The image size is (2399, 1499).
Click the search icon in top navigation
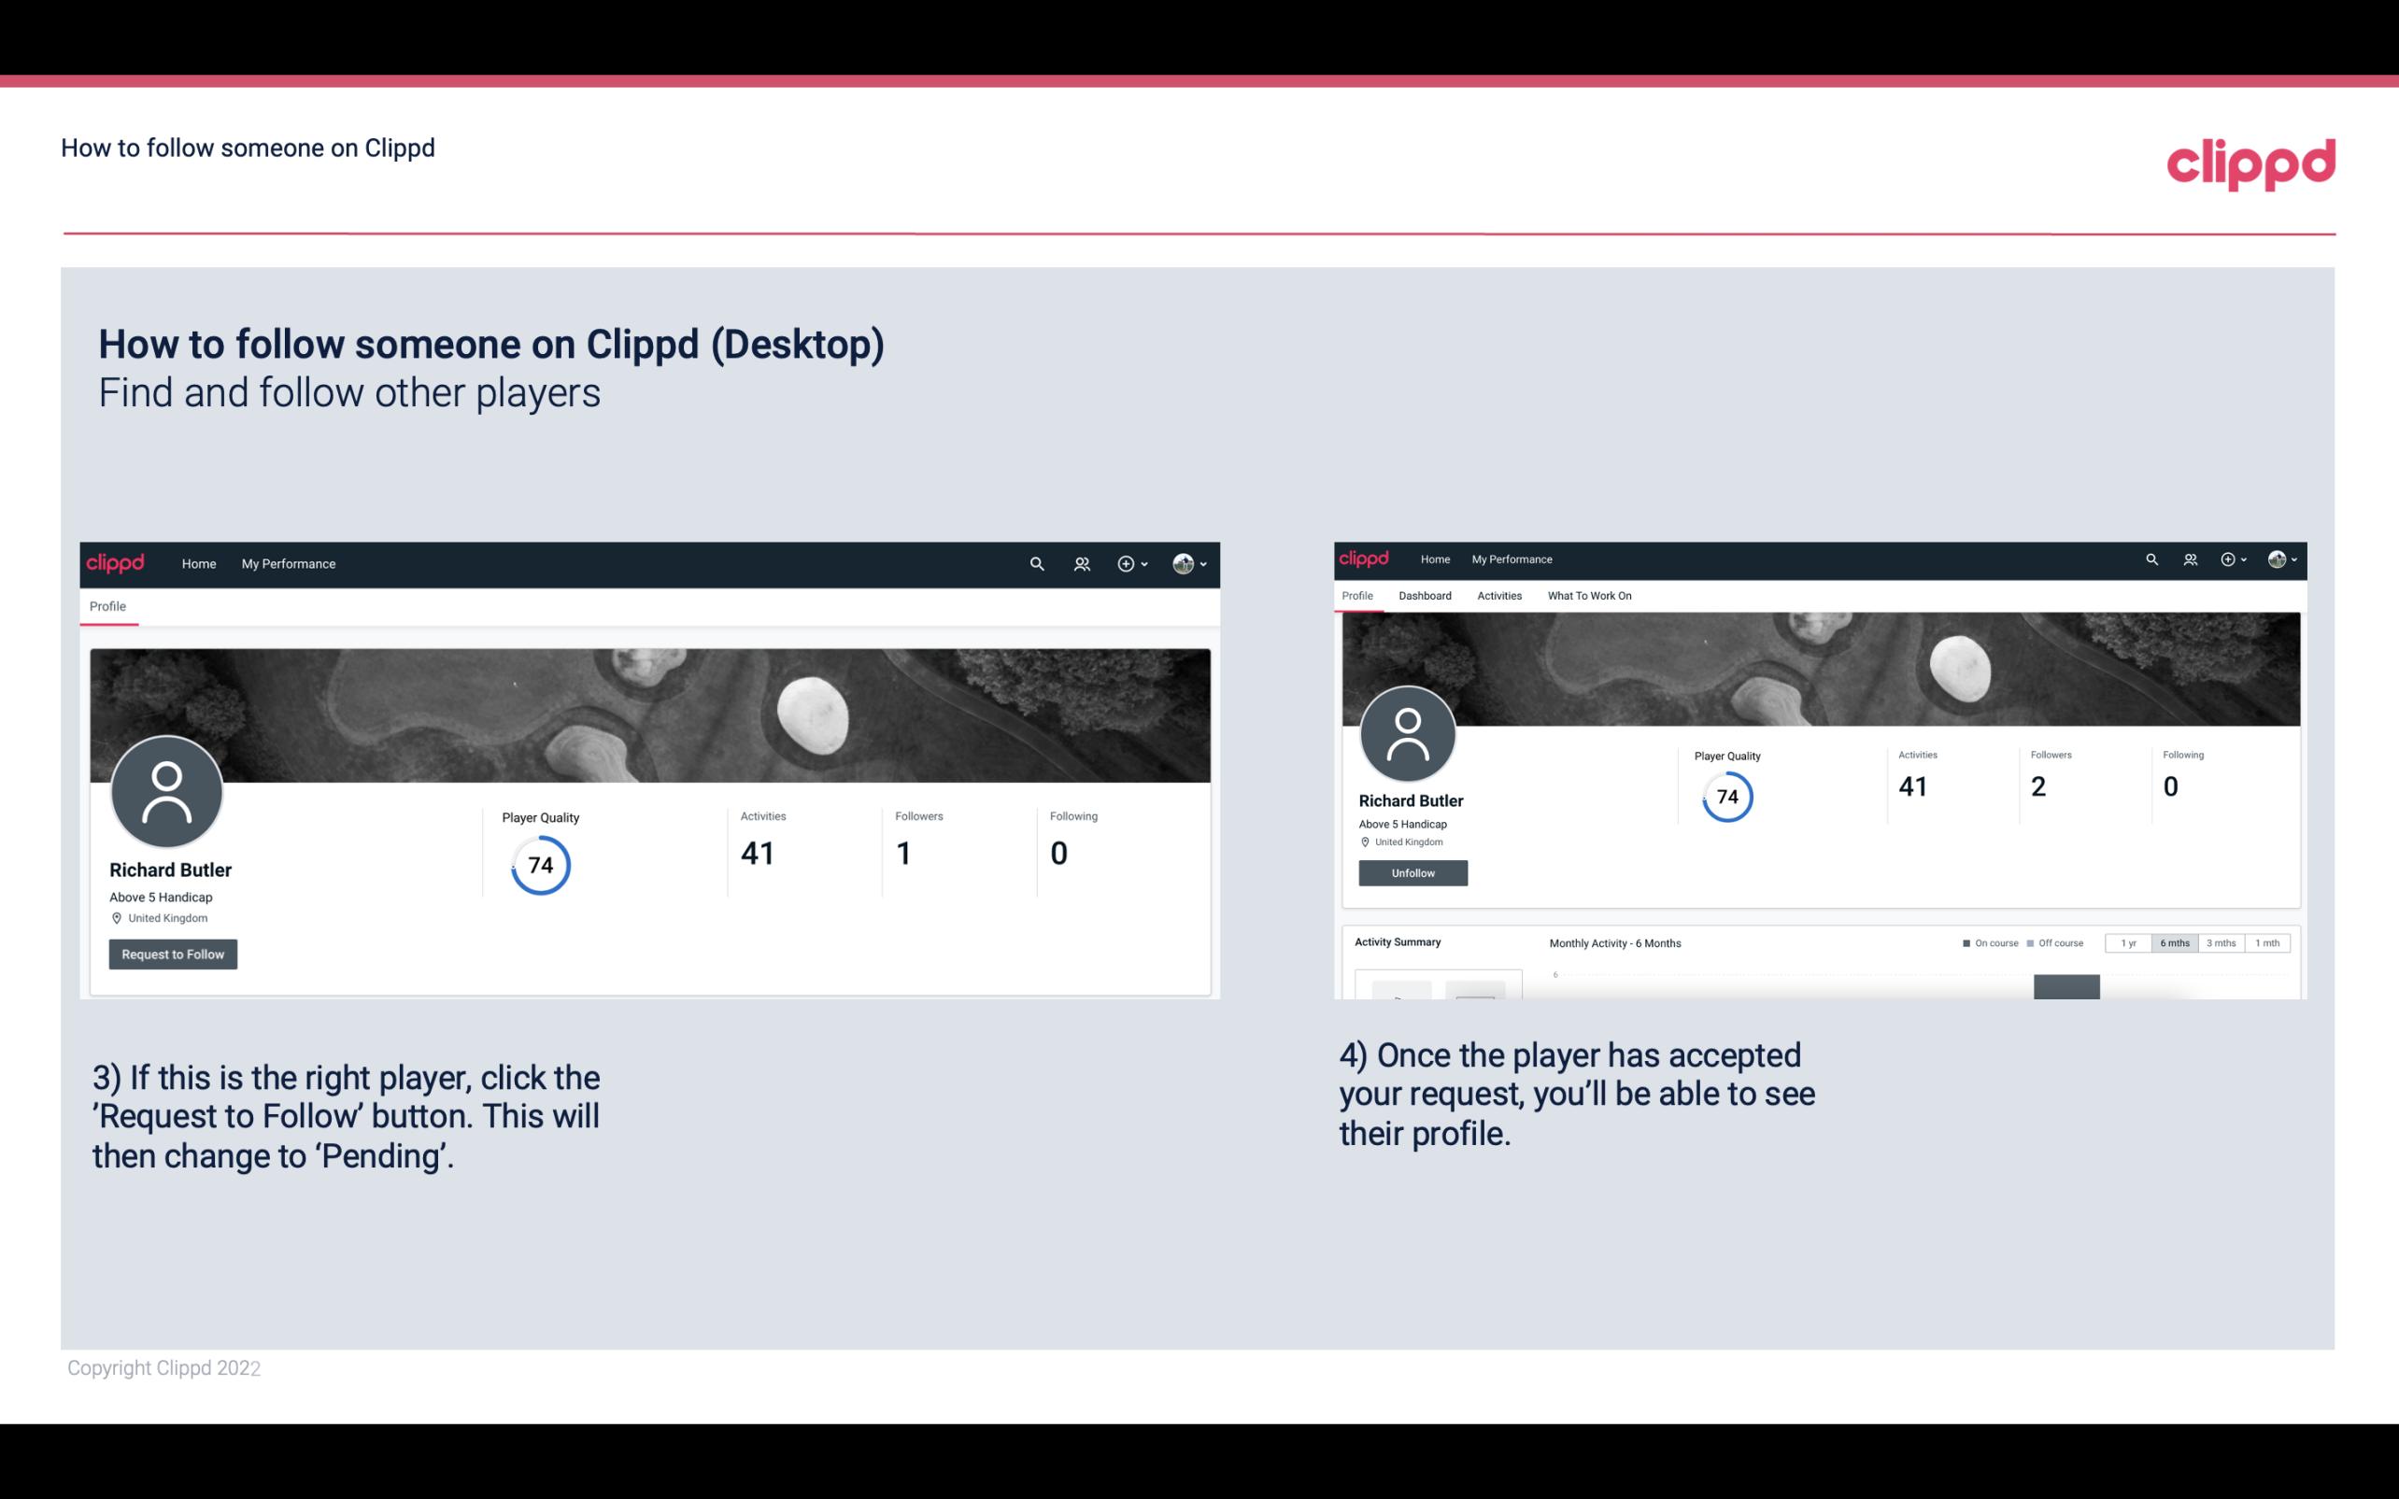1036,563
